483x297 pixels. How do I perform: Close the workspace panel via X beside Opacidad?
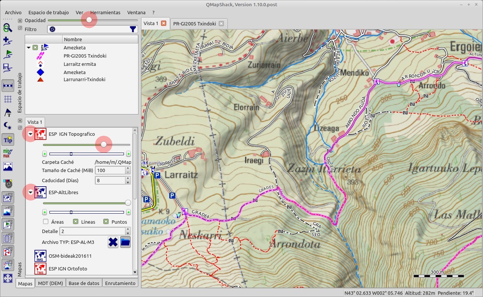pyautogui.click(x=20, y=21)
